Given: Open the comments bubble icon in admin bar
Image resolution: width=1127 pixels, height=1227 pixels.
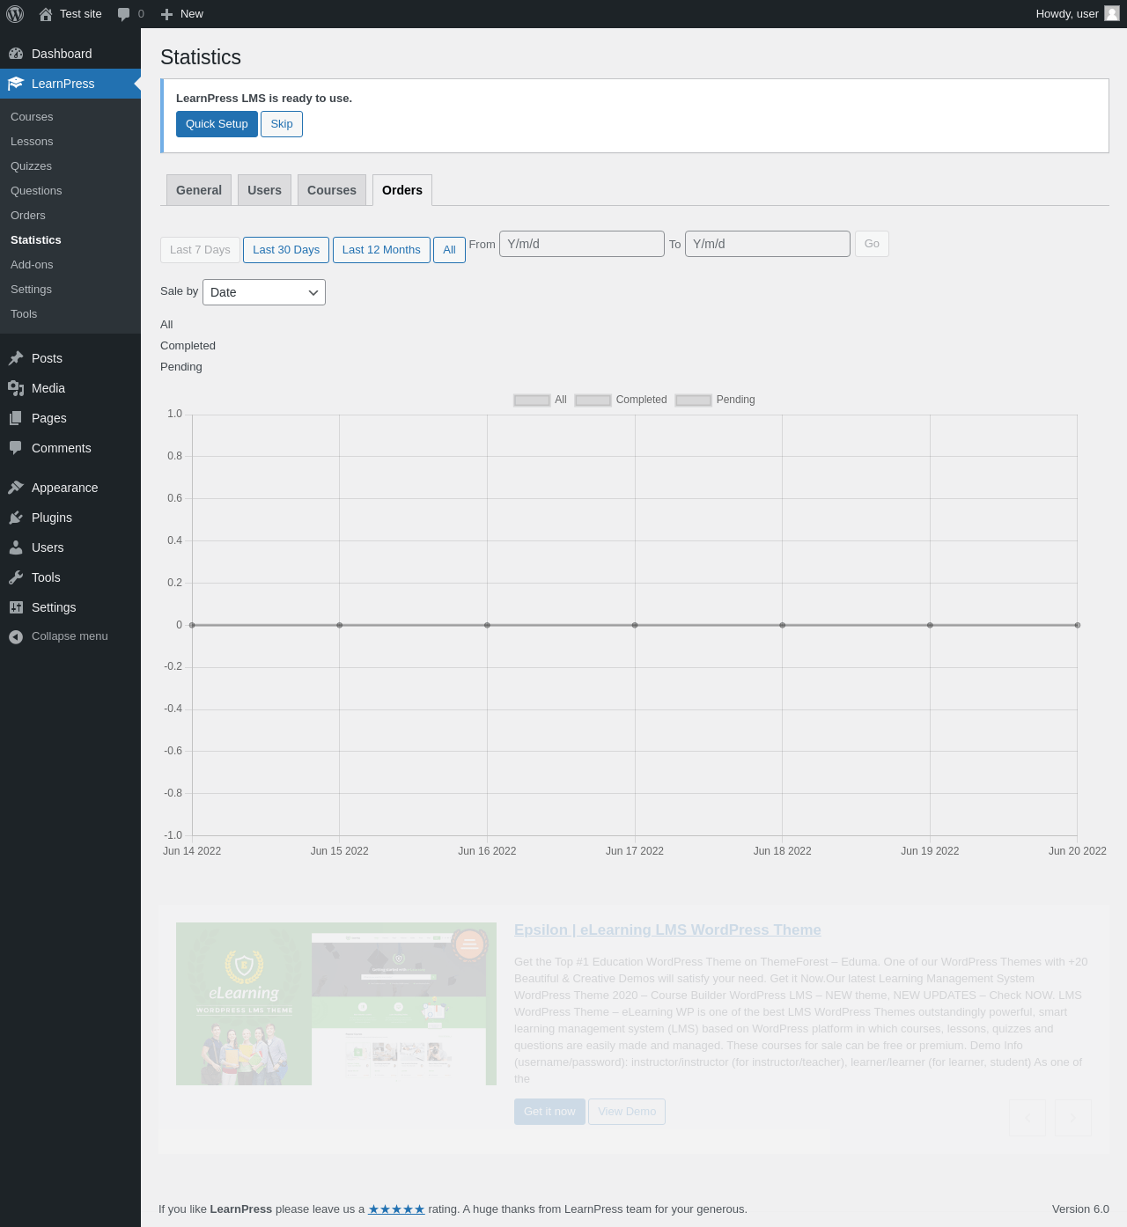Looking at the screenshot, I should (x=123, y=14).
